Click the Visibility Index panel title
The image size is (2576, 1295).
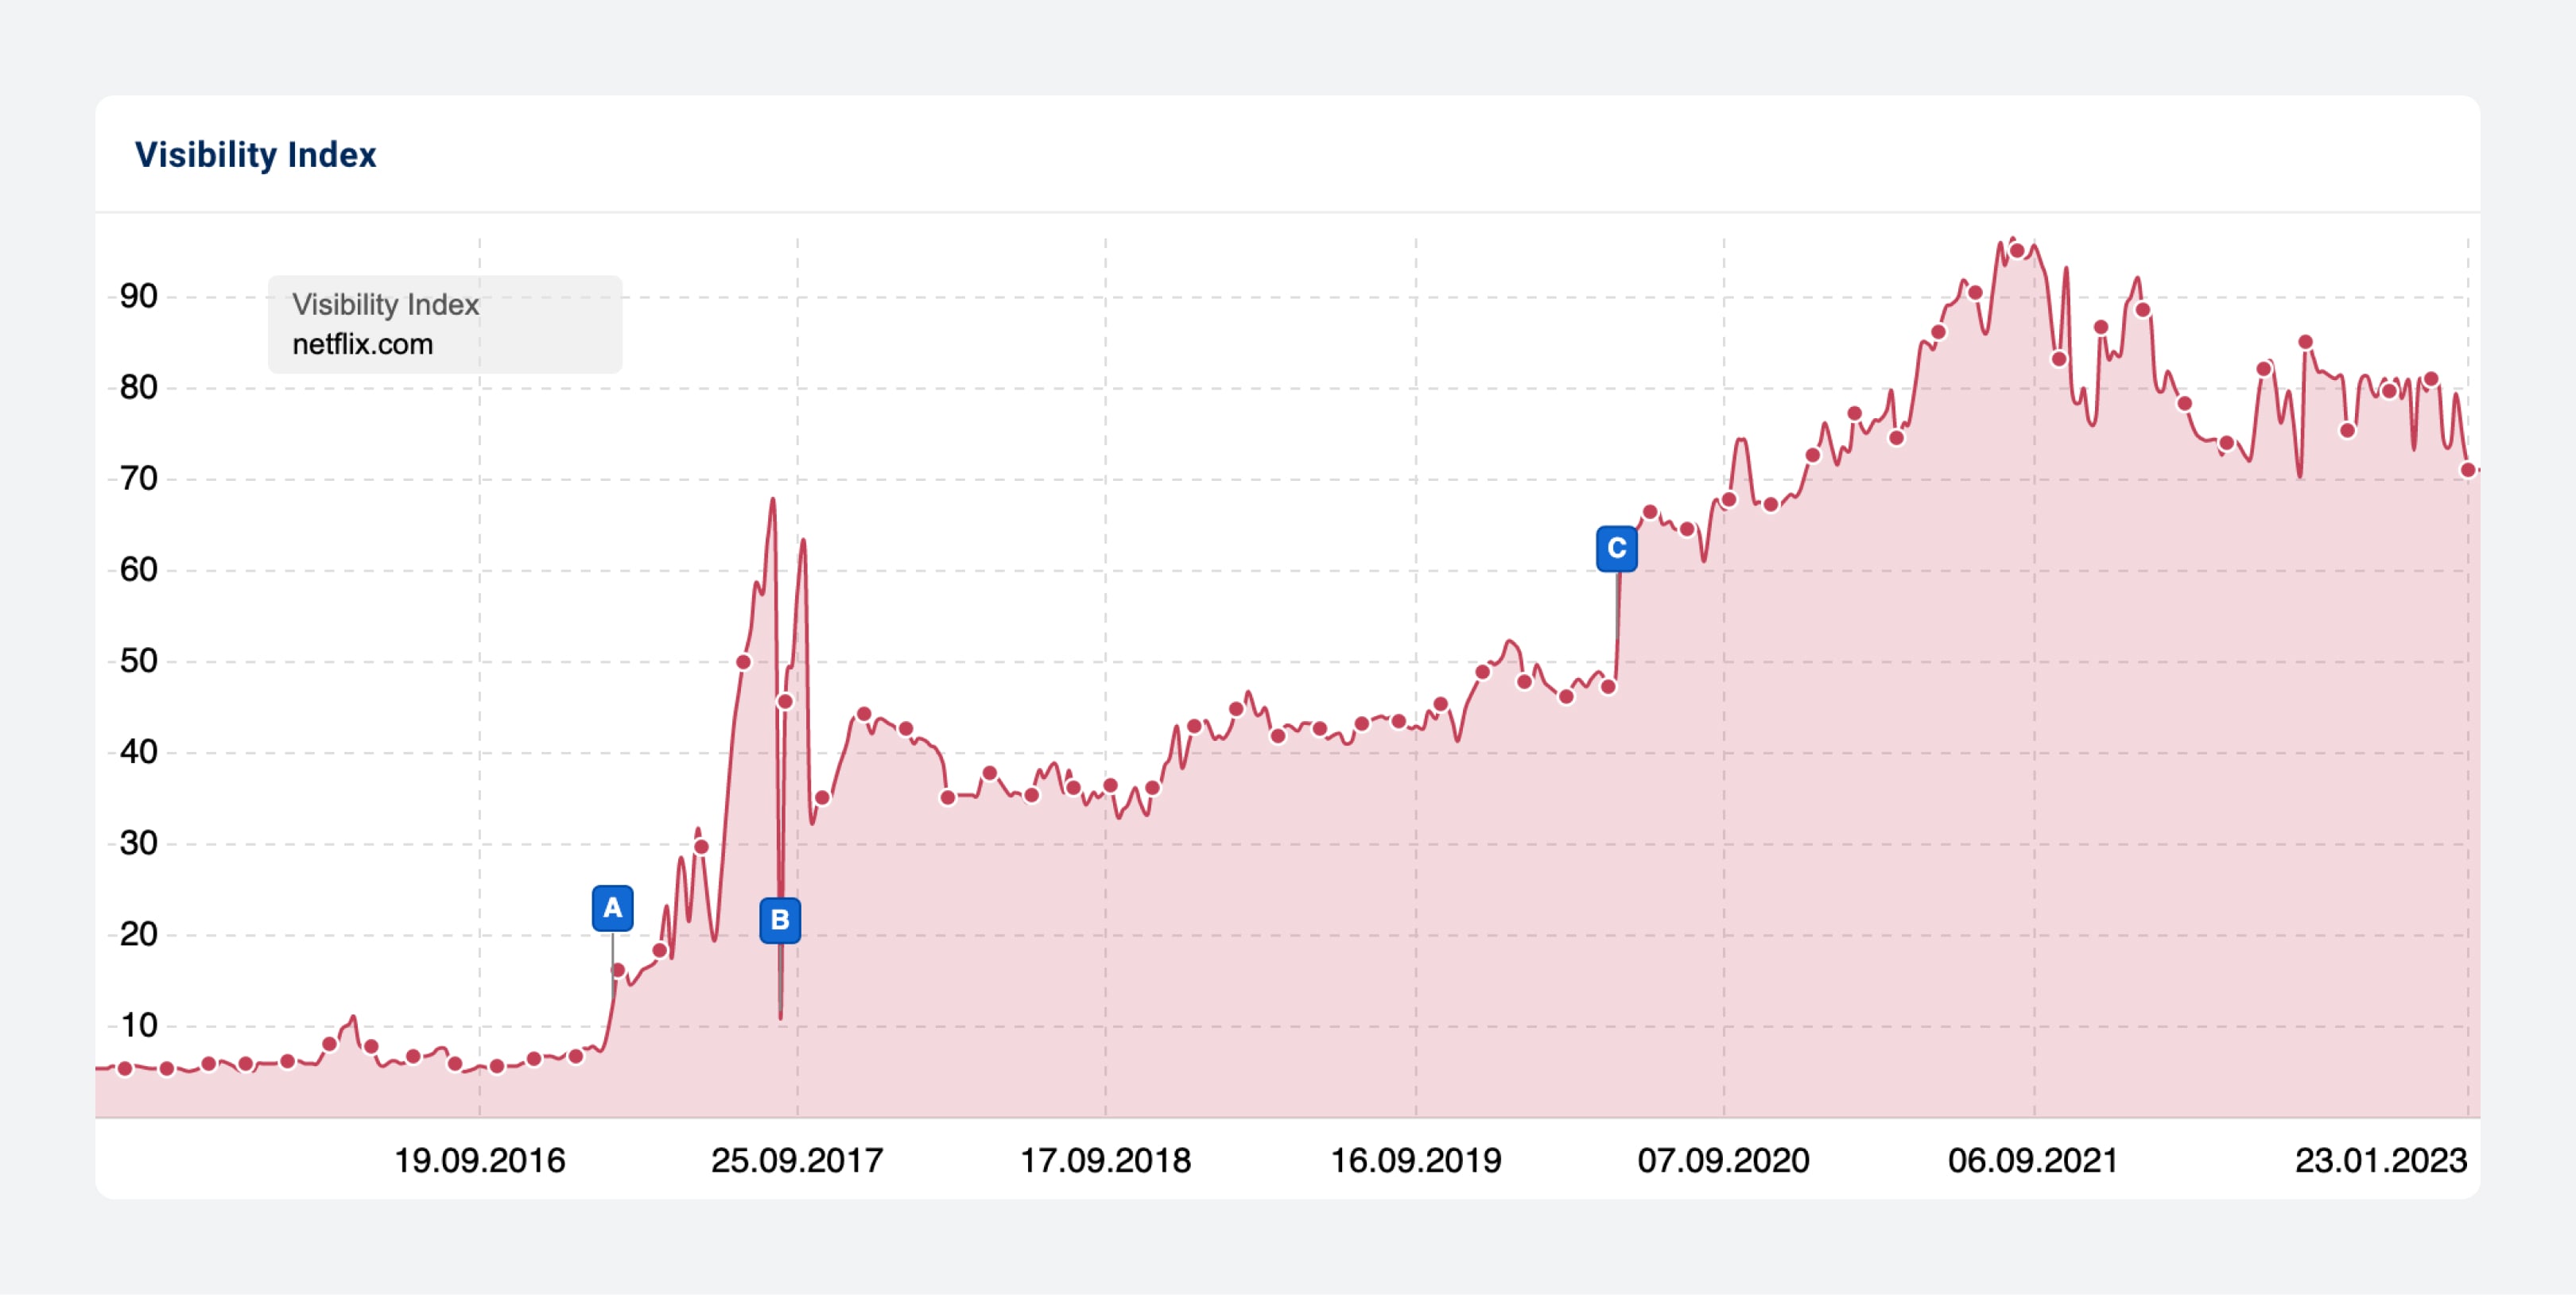[255, 155]
